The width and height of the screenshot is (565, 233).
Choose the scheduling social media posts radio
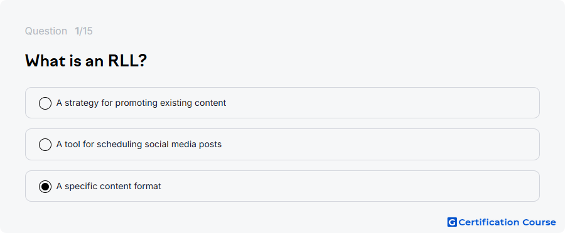coord(45,145)
